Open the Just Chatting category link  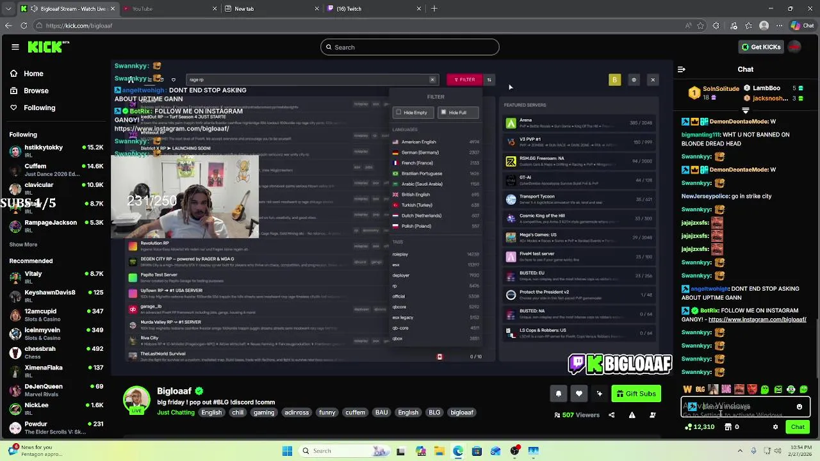pyautogui.click(x=176, y=412)
